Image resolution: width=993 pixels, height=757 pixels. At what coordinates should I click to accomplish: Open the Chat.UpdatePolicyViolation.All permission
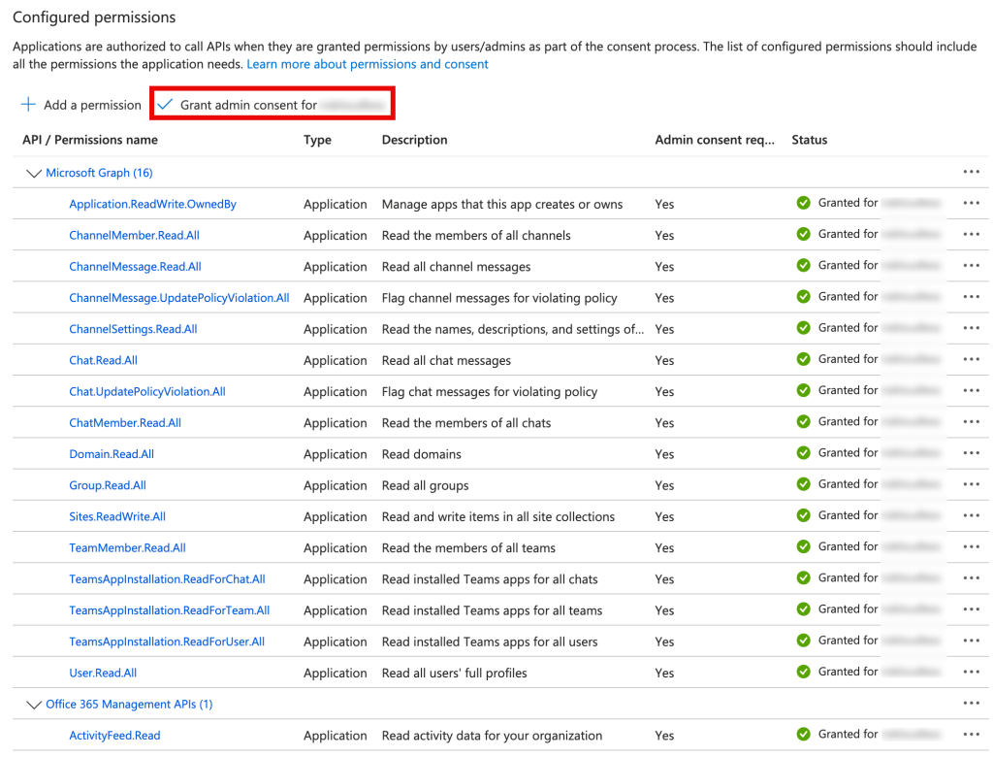[x=147, y=391]
